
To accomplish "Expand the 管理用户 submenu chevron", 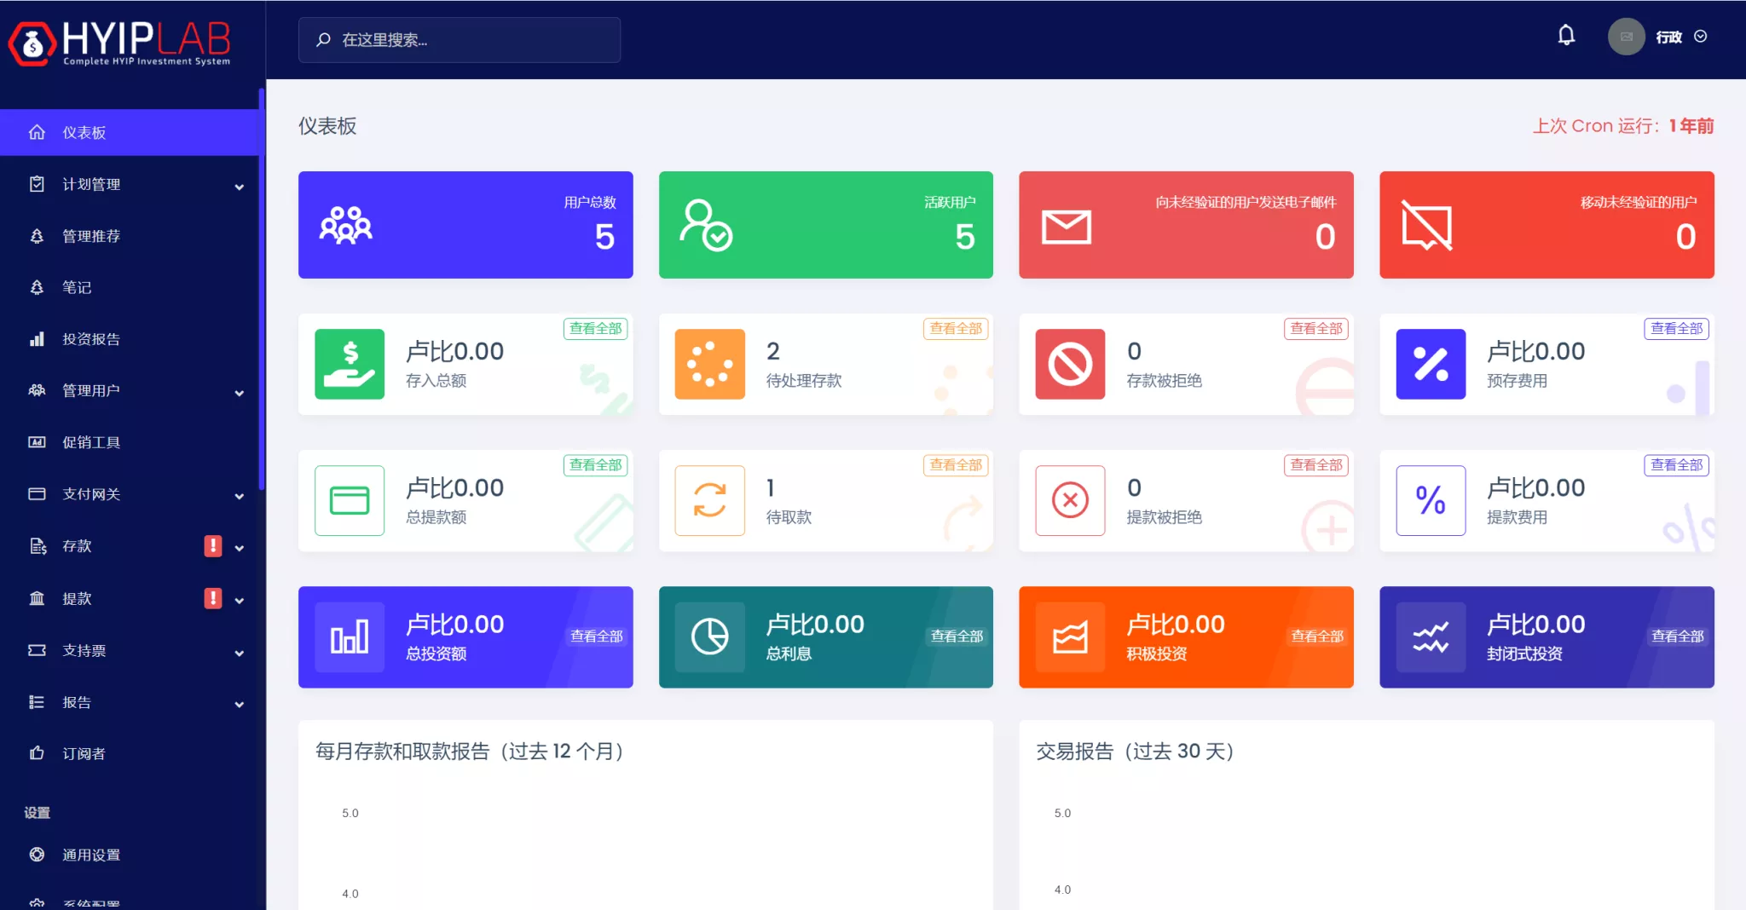I will pyautogui.click(x=240, y=392).
